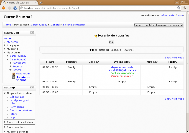Open alejandro.michavila profile link
Image resolution: width=189 pixels, height=133 pixels.
click(122, 67)
